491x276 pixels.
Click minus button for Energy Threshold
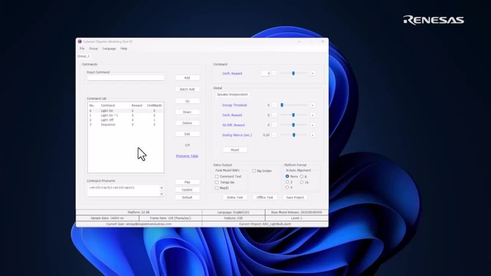click(274, 105)
